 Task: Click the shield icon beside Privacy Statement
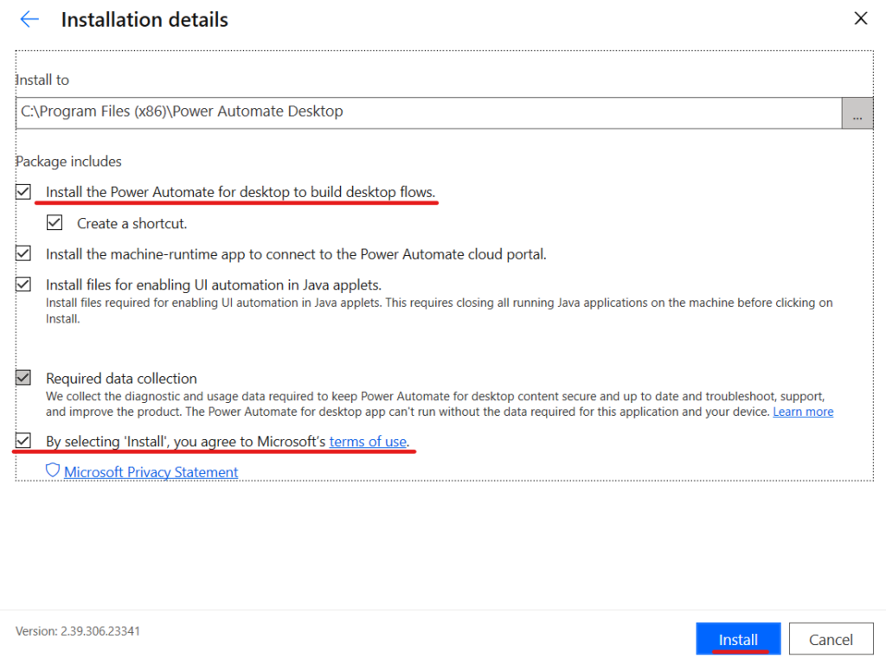[53, 470]
